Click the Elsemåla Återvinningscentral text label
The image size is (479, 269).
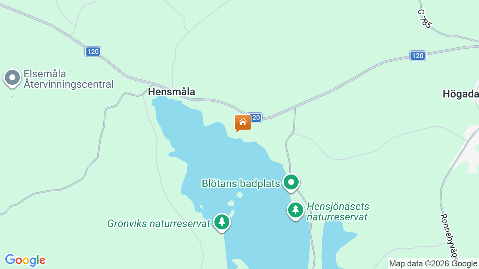[69, 79]
